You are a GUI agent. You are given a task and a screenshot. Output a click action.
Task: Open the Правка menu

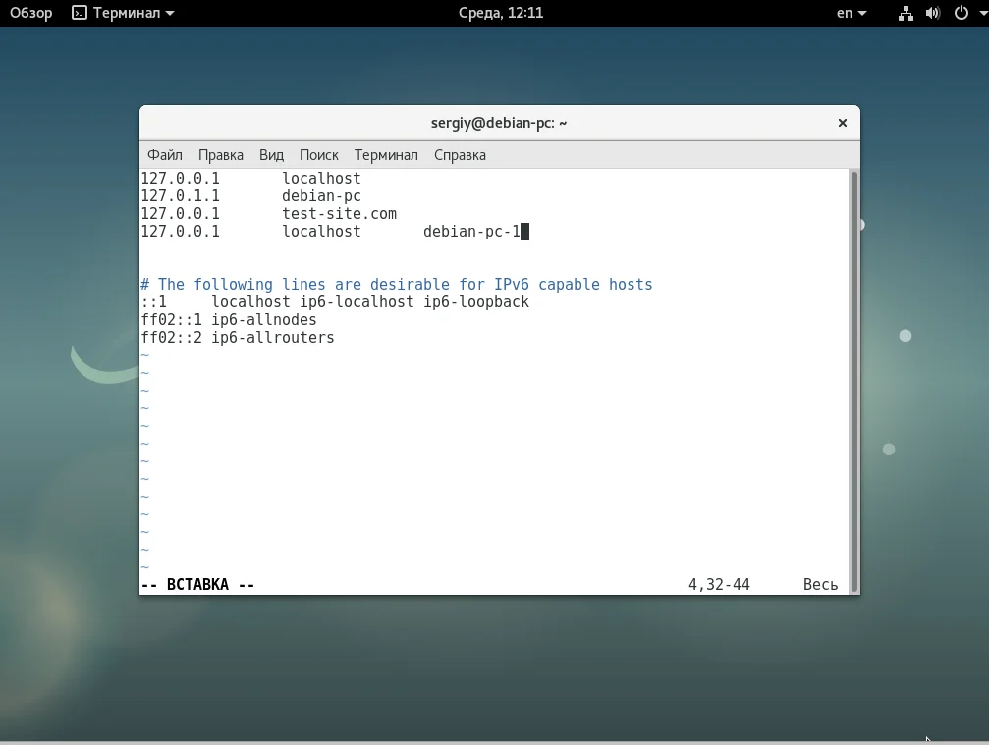coord(221,155)
